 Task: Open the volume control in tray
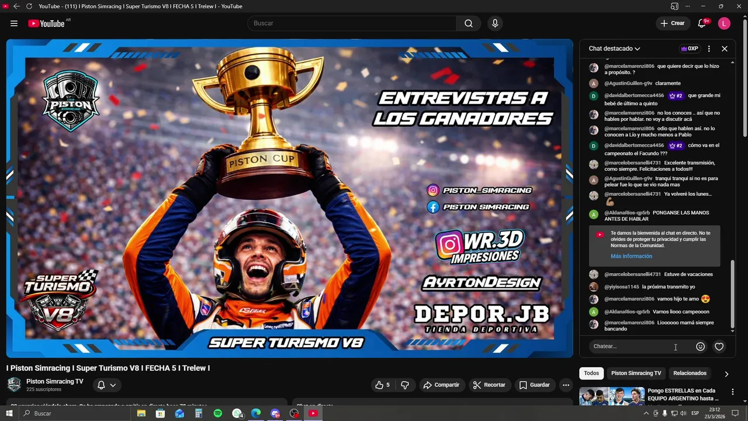683,413
